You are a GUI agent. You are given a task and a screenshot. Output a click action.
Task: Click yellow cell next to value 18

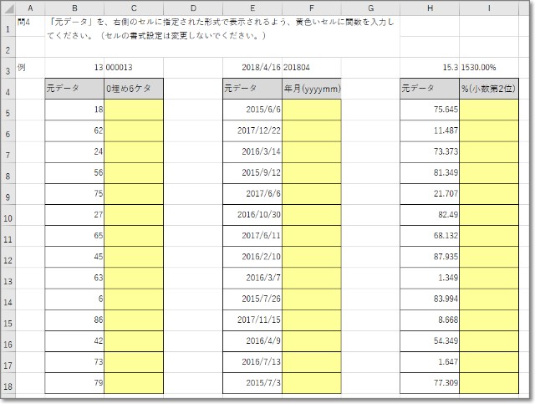click(134, 110)
